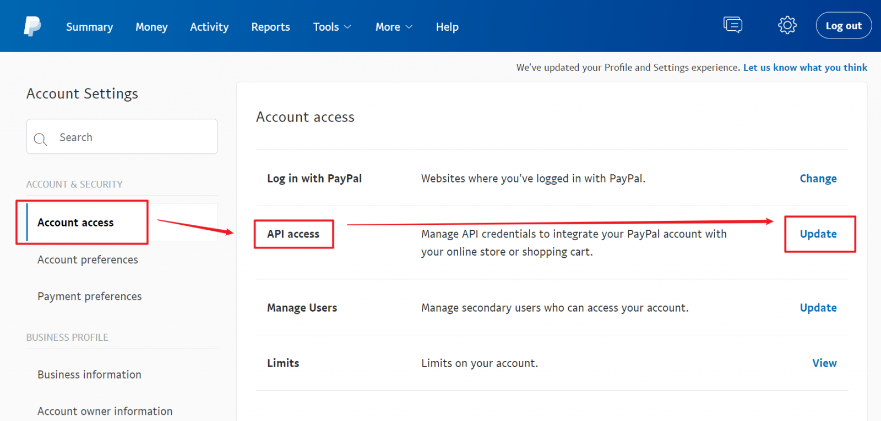Click the Account Settings sidebar title
This screenshot has width=881, height=421.
click(82, 94)
